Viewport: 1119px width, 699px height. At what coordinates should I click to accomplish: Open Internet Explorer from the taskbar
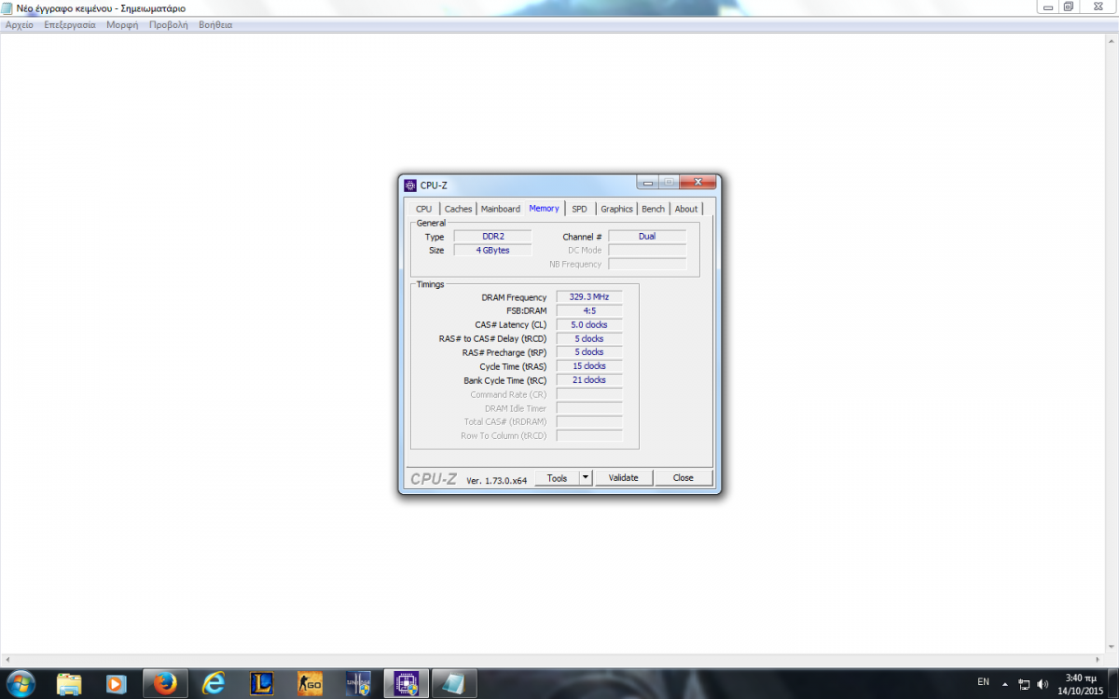tap(214, 683)
